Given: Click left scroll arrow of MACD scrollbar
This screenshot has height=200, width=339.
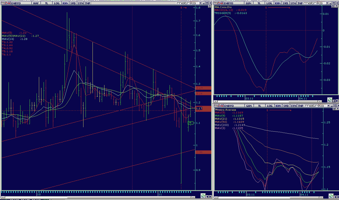Looking at the screenshot, I should 216,101.
